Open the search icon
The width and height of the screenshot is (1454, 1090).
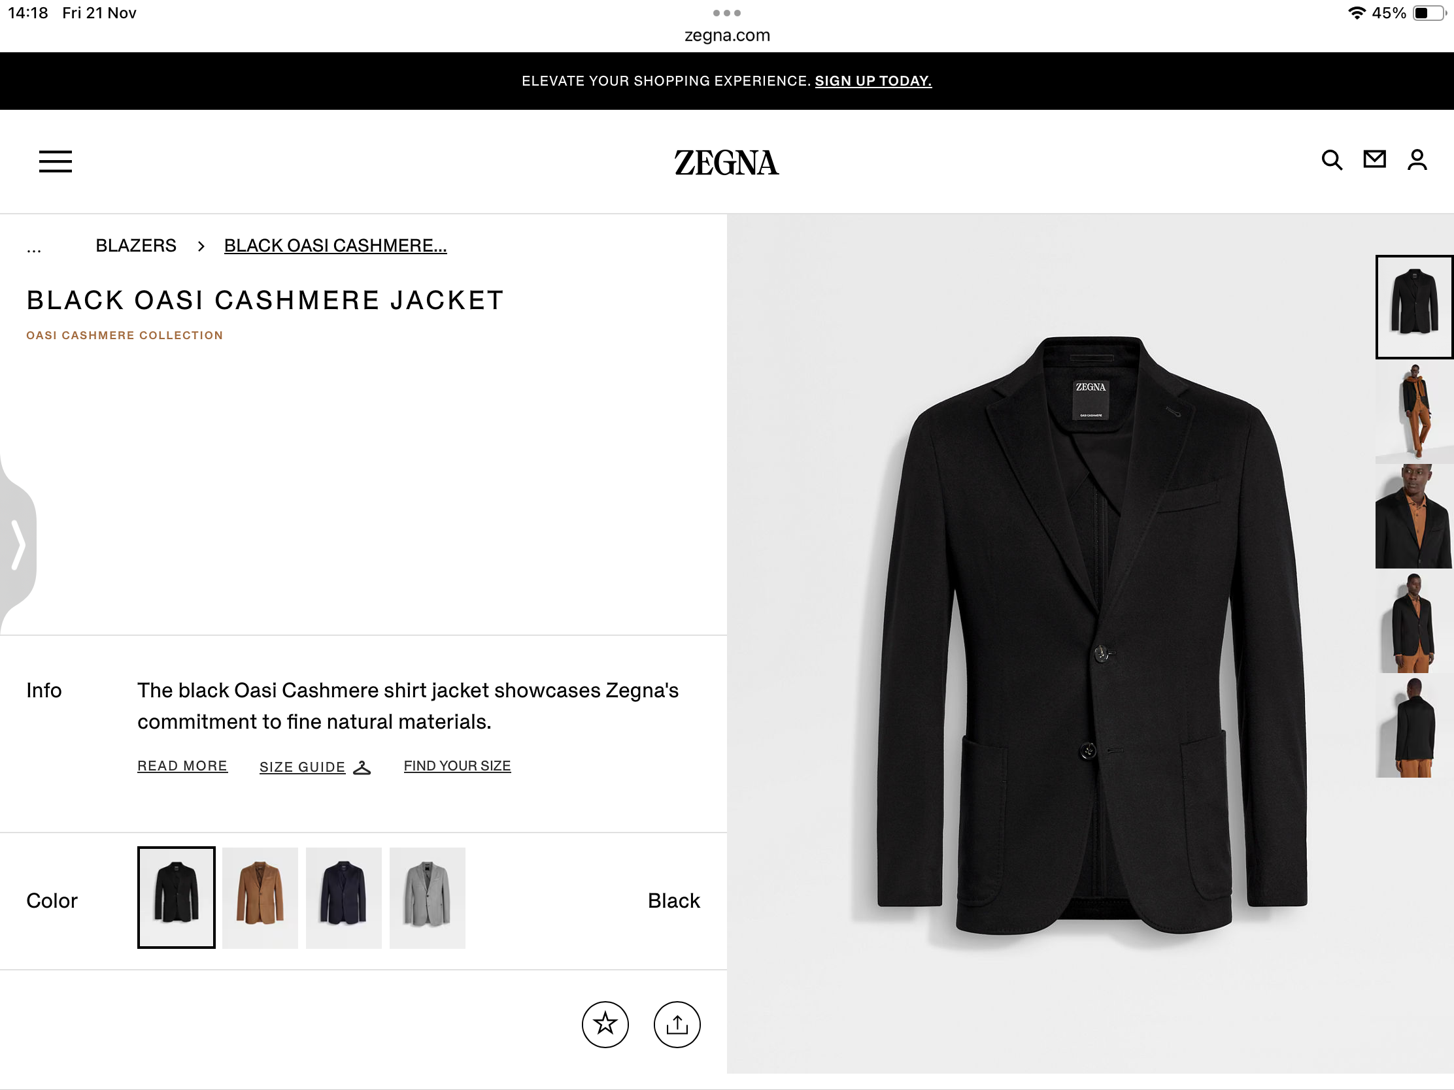(x=1332, y=160)
